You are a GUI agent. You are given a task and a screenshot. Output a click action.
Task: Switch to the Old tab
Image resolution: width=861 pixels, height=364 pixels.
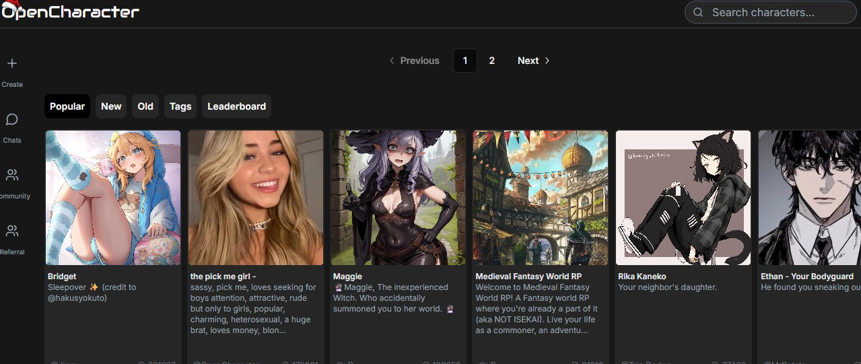[x=145, y=106]
